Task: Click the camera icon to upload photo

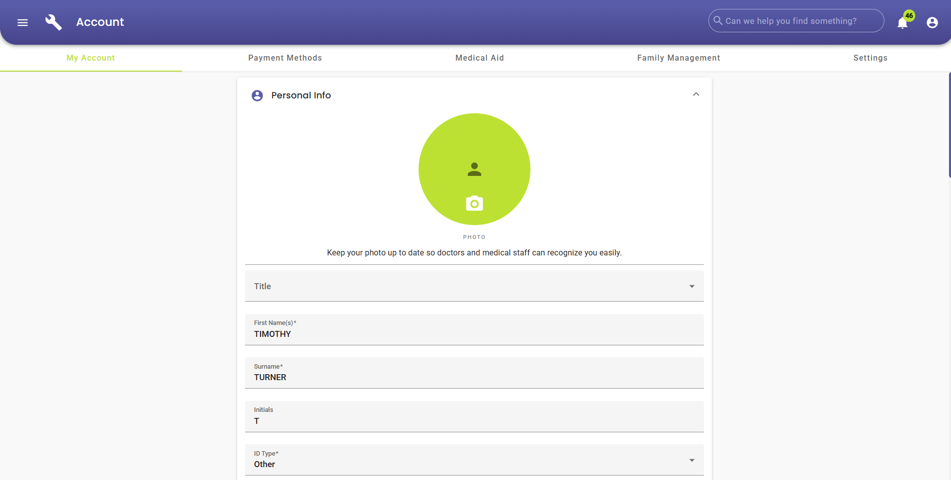Action: click(x=474, y=203)
